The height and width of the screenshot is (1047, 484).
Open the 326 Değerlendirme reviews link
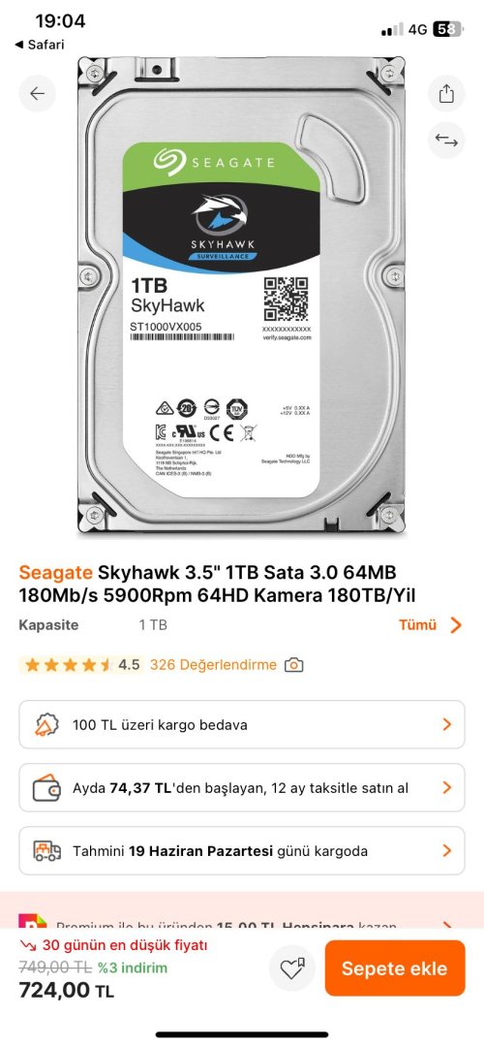[213, 665]
